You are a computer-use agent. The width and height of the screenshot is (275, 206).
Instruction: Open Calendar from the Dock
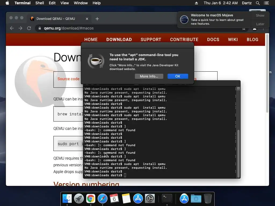point(114,199)
